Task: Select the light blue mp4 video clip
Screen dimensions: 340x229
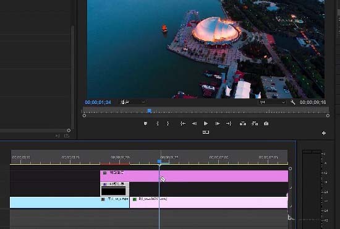Action: tap(69, 202)
